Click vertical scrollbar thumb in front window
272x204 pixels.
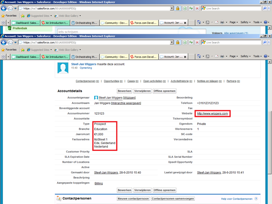269,142
